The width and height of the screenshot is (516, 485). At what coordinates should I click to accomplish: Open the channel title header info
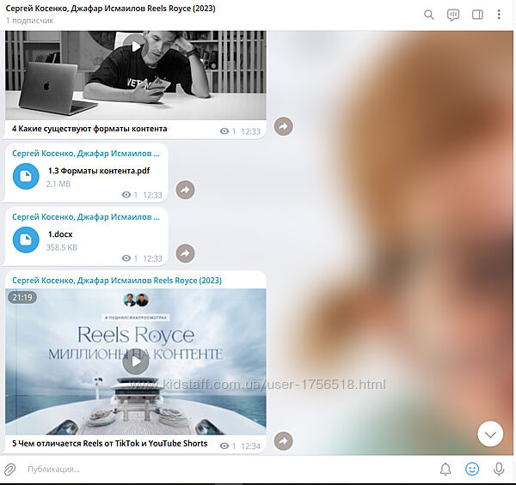(x=112, y=14)
